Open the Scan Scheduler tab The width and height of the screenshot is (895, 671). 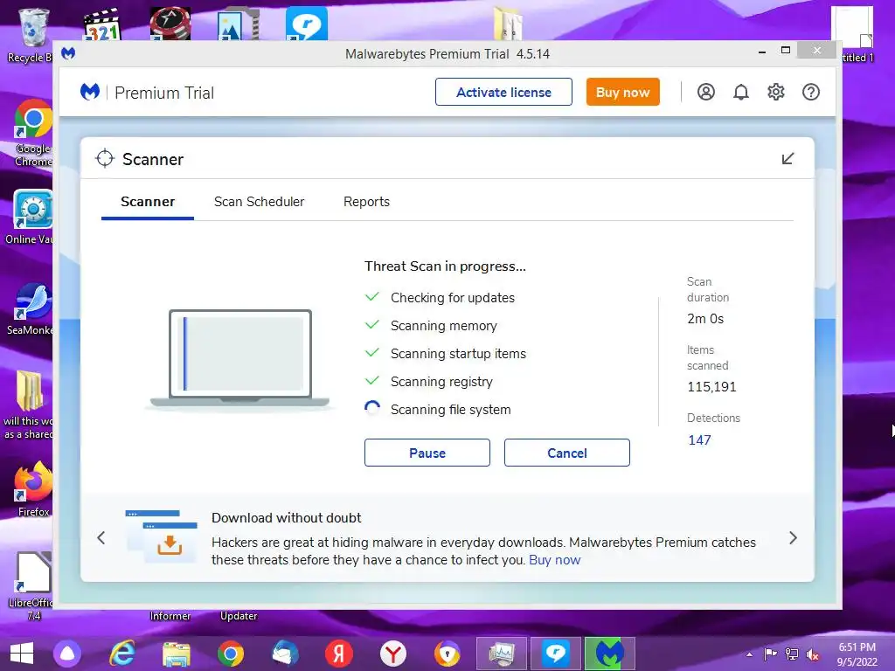pos(259,202)
